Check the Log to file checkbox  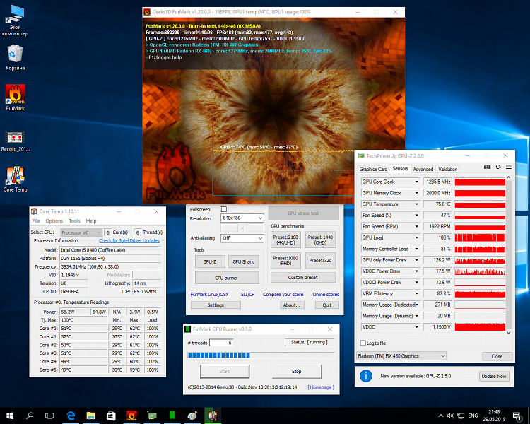pyautogui.click(x=363, y=343)
